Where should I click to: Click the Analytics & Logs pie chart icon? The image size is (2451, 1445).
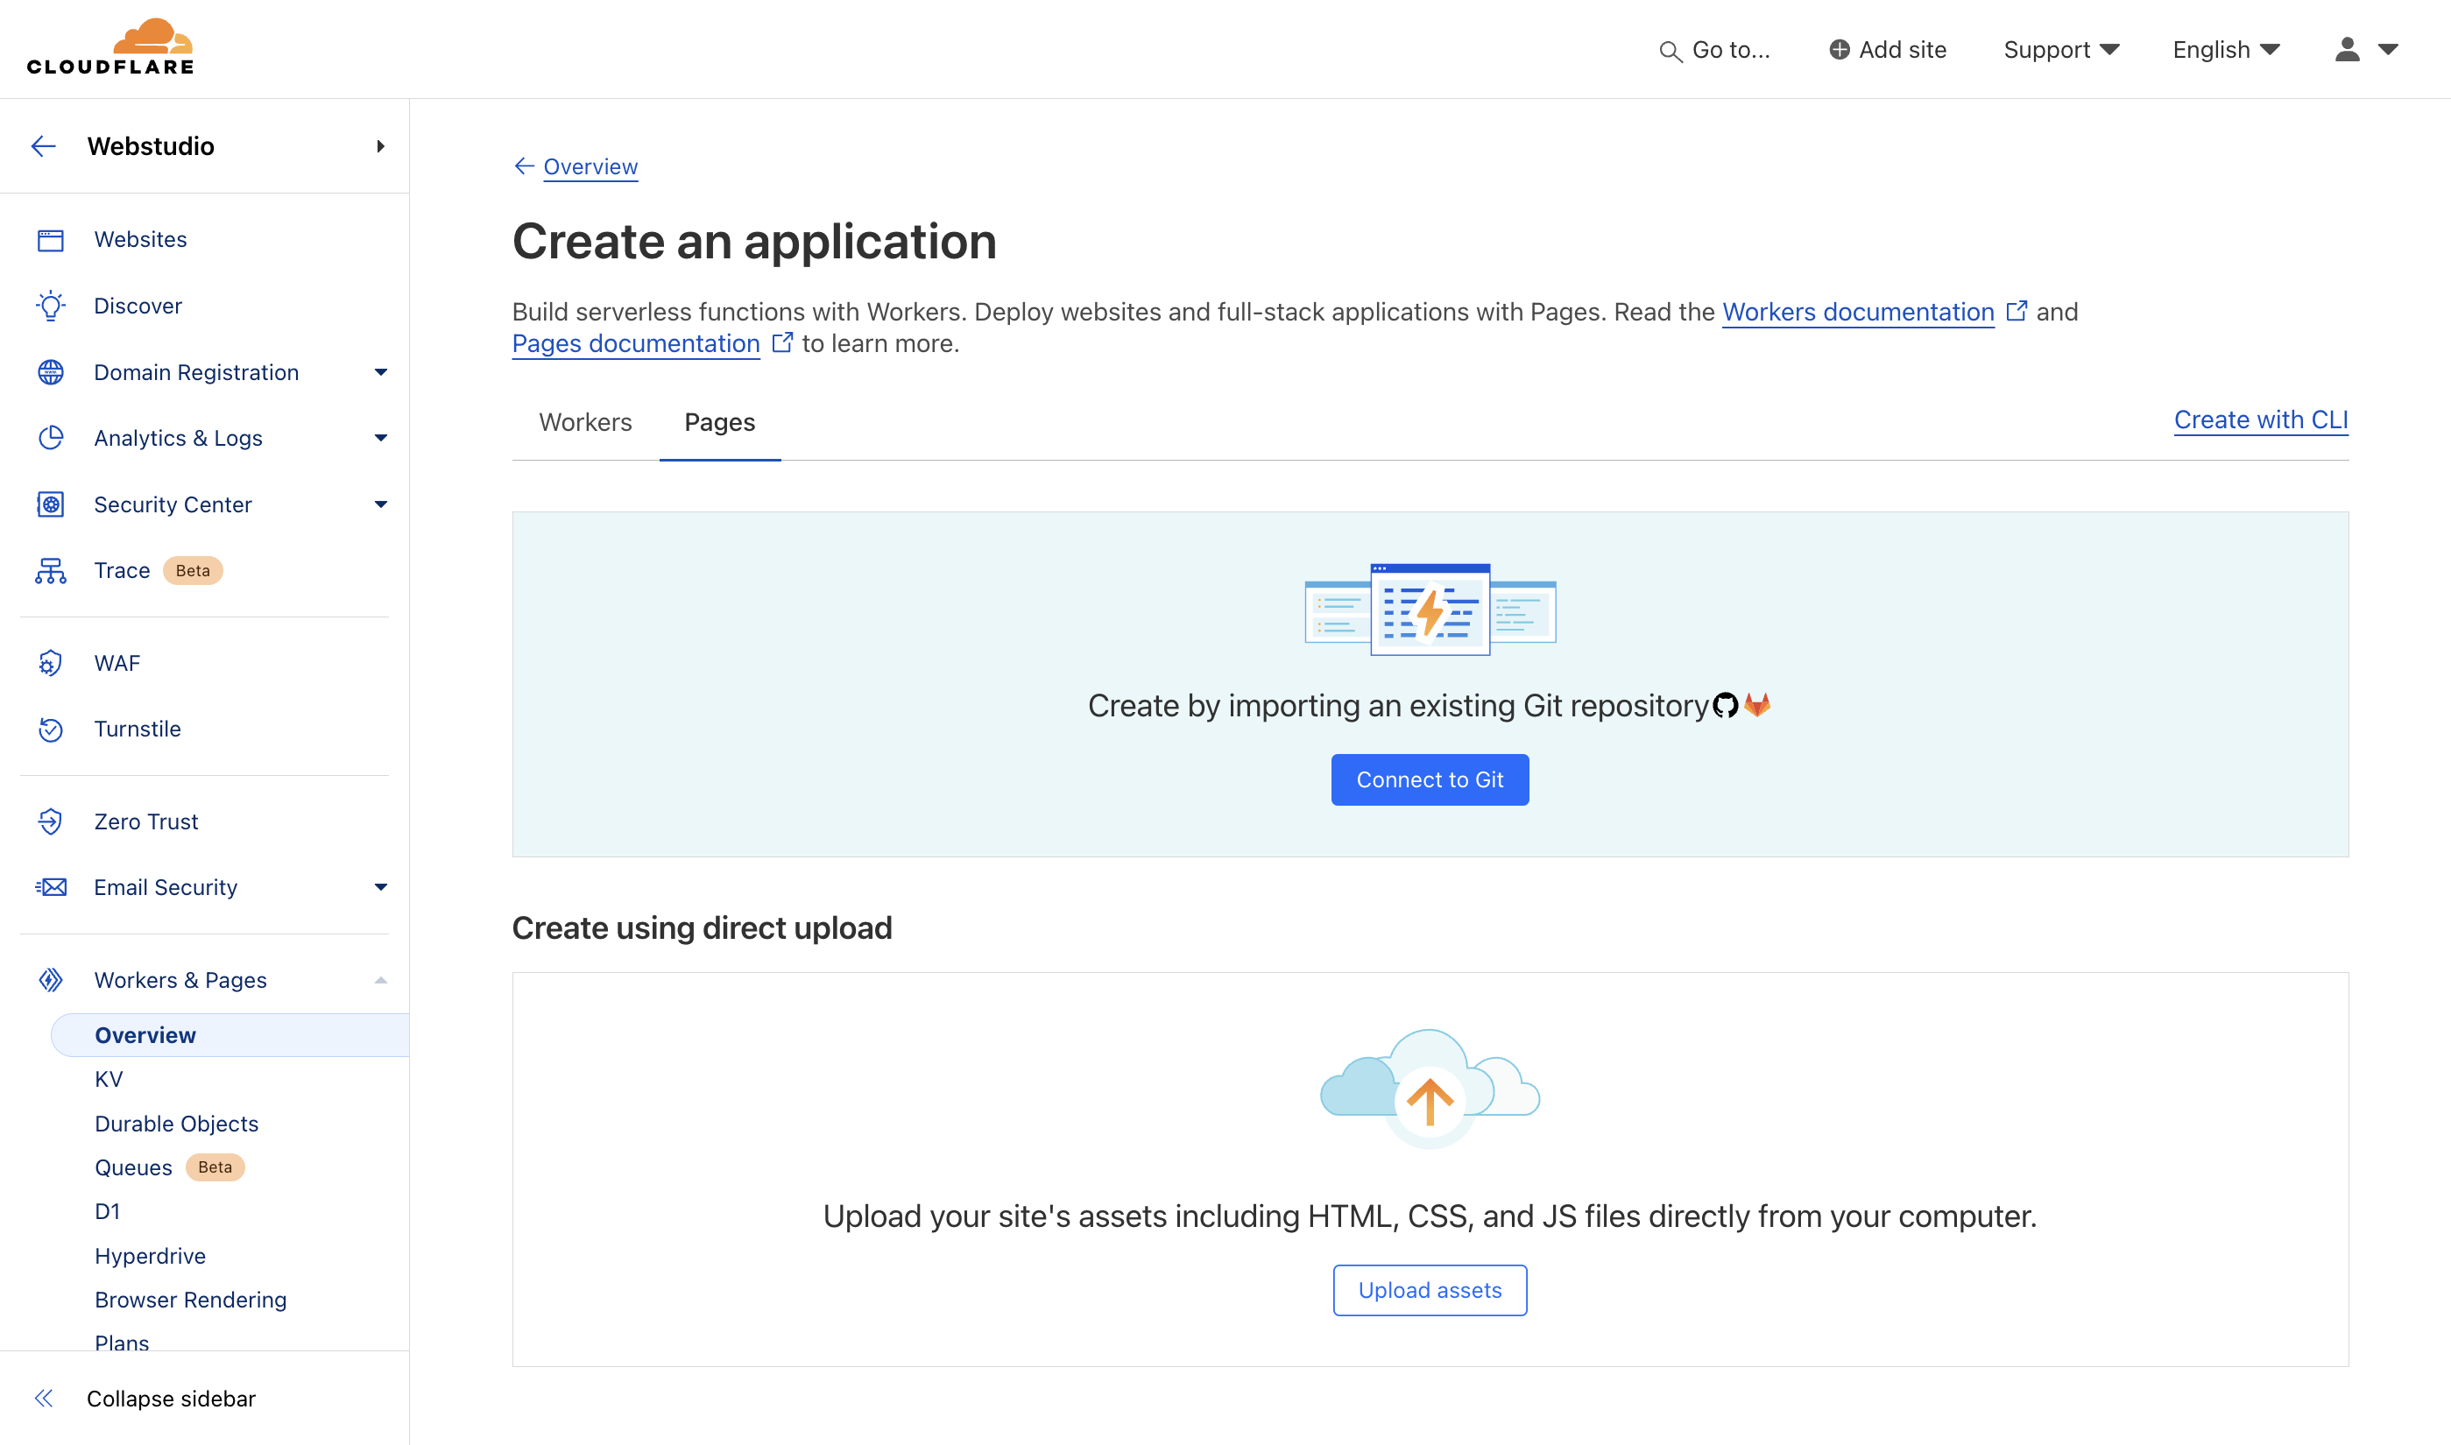[51, 438]
